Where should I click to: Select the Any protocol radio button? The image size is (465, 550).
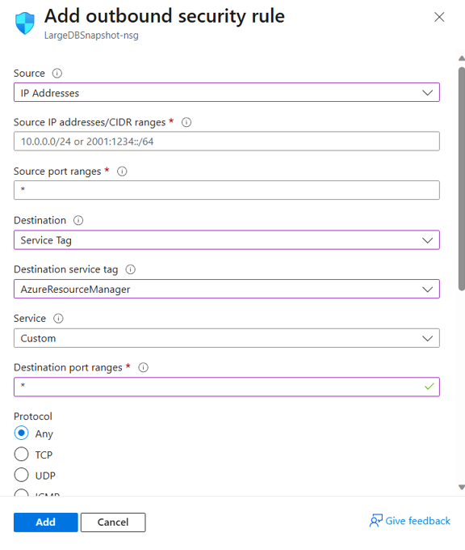point(21,434)
